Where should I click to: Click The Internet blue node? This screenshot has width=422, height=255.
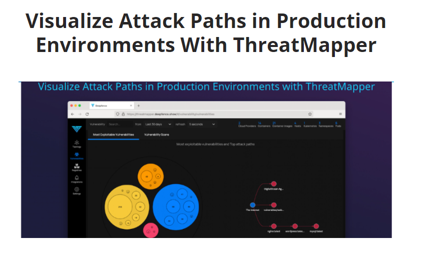coord(252,205)
